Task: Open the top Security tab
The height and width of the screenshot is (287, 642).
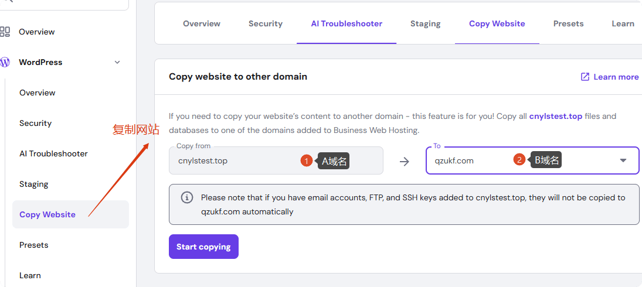Action: click(266, 24)
